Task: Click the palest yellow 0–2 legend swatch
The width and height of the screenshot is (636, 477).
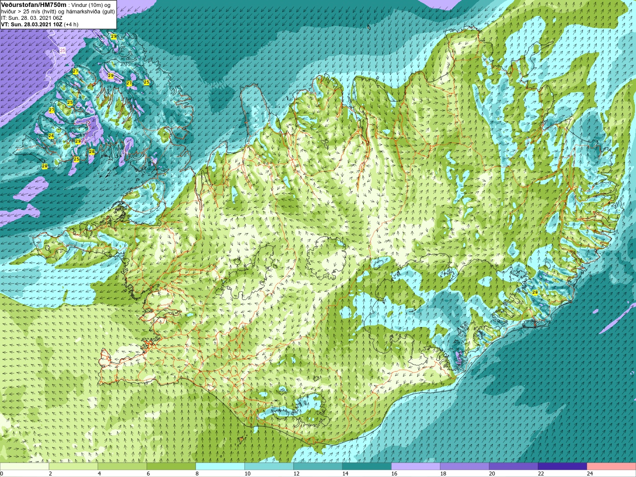Action: click(x=24, y=467)
